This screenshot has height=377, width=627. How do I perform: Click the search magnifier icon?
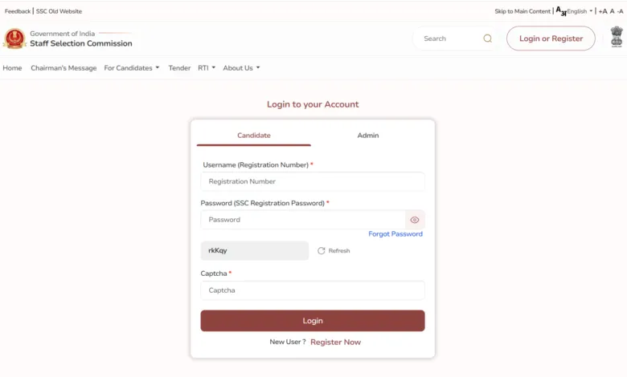pos(487,39)
